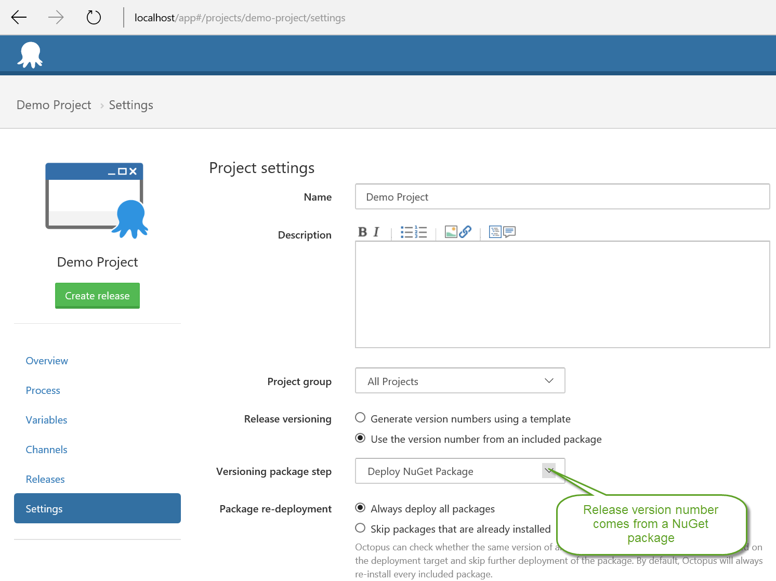Click the blockquote speech bubble icon
Screen dimensions: 776x581
(x=509, y=232)
